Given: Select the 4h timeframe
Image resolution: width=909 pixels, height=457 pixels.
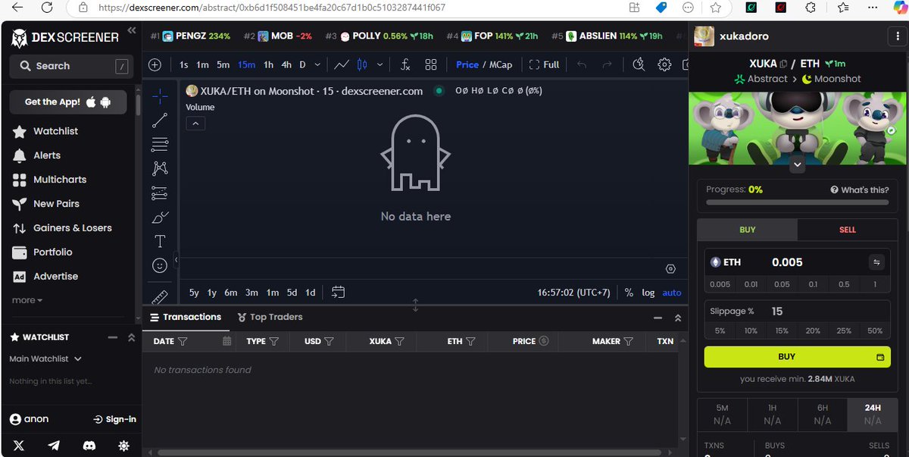Looking at the screenshot, I should (286, 65).
